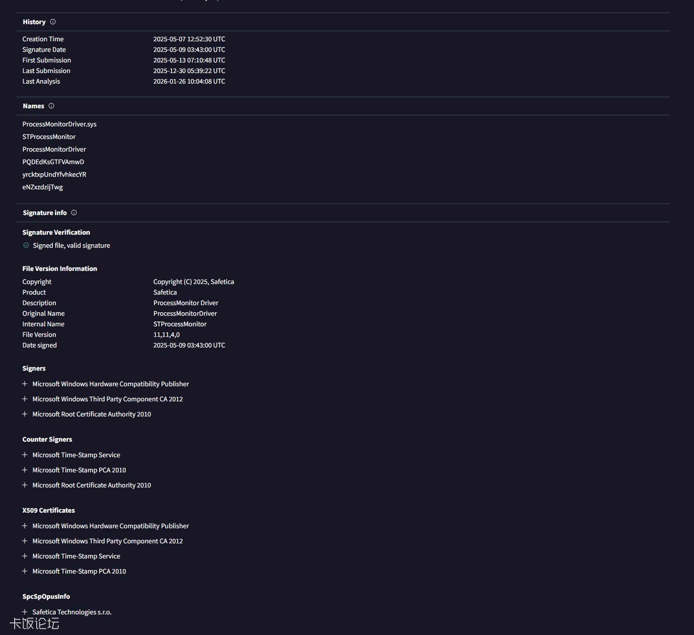Image resolution: width=694 pixels, height=635 pixels.
Task: Click the Signature info section header
Action: click(45, 213)
